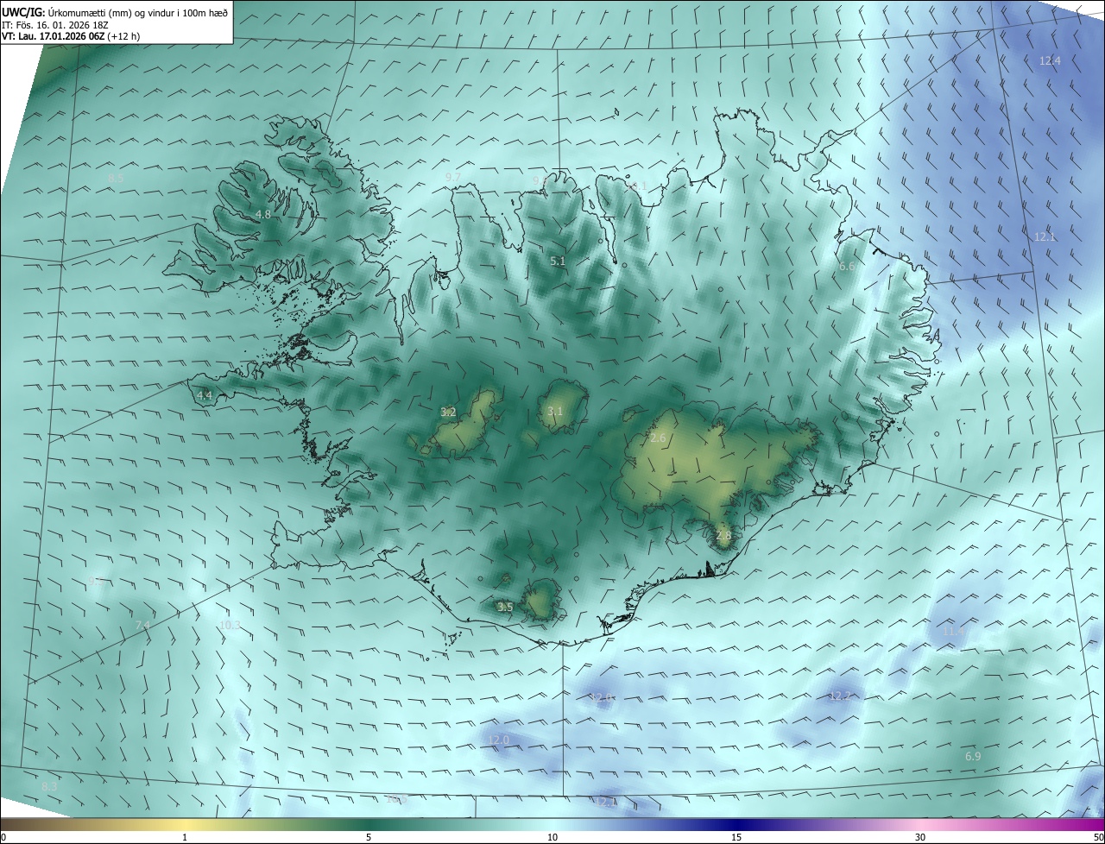Click the color scale tick label 0
The width and height of the screenshot is (1105, 844).
pos(3,837)
